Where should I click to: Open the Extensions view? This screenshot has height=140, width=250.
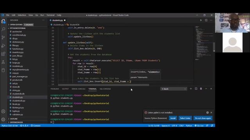(x=3, y=54)
